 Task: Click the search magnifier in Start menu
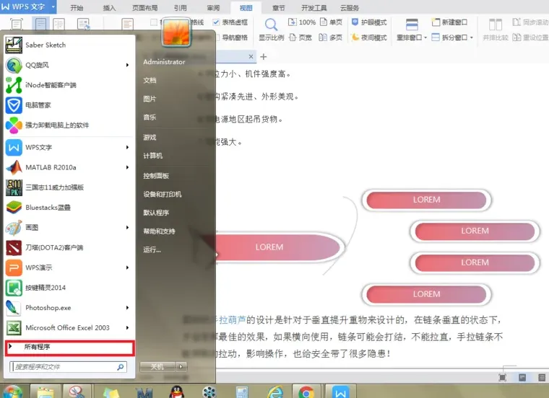coord(121,367)
